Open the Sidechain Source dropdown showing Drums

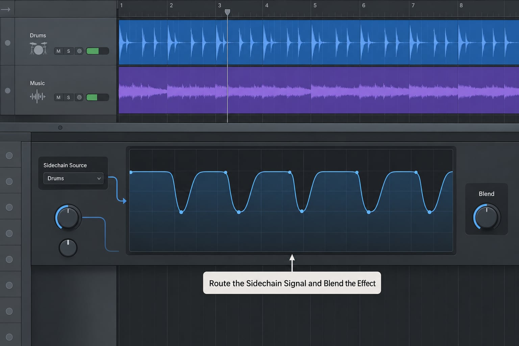point(73,178)
